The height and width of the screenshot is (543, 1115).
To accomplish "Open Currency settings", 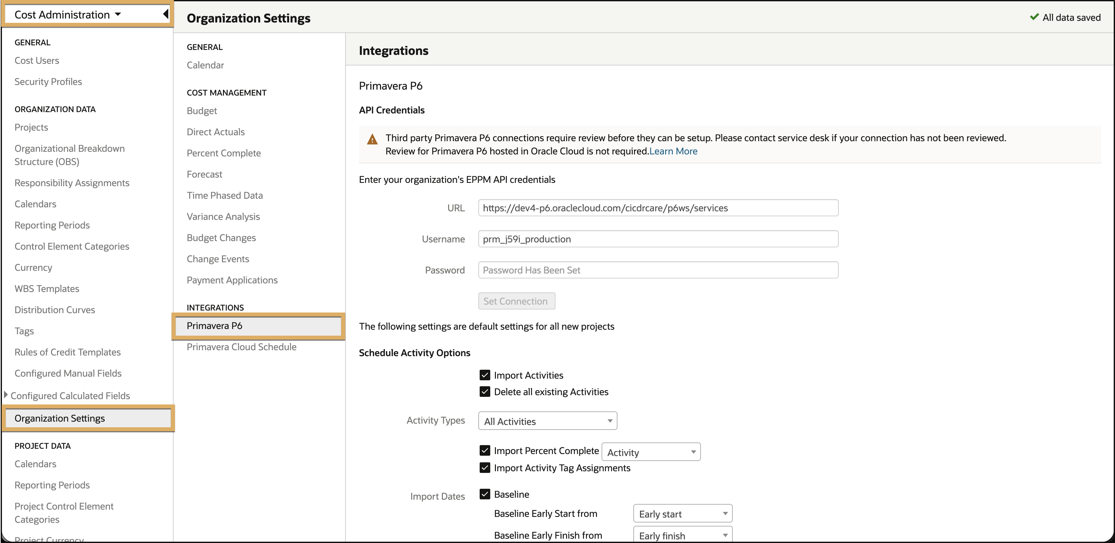I will click(33, 268).
